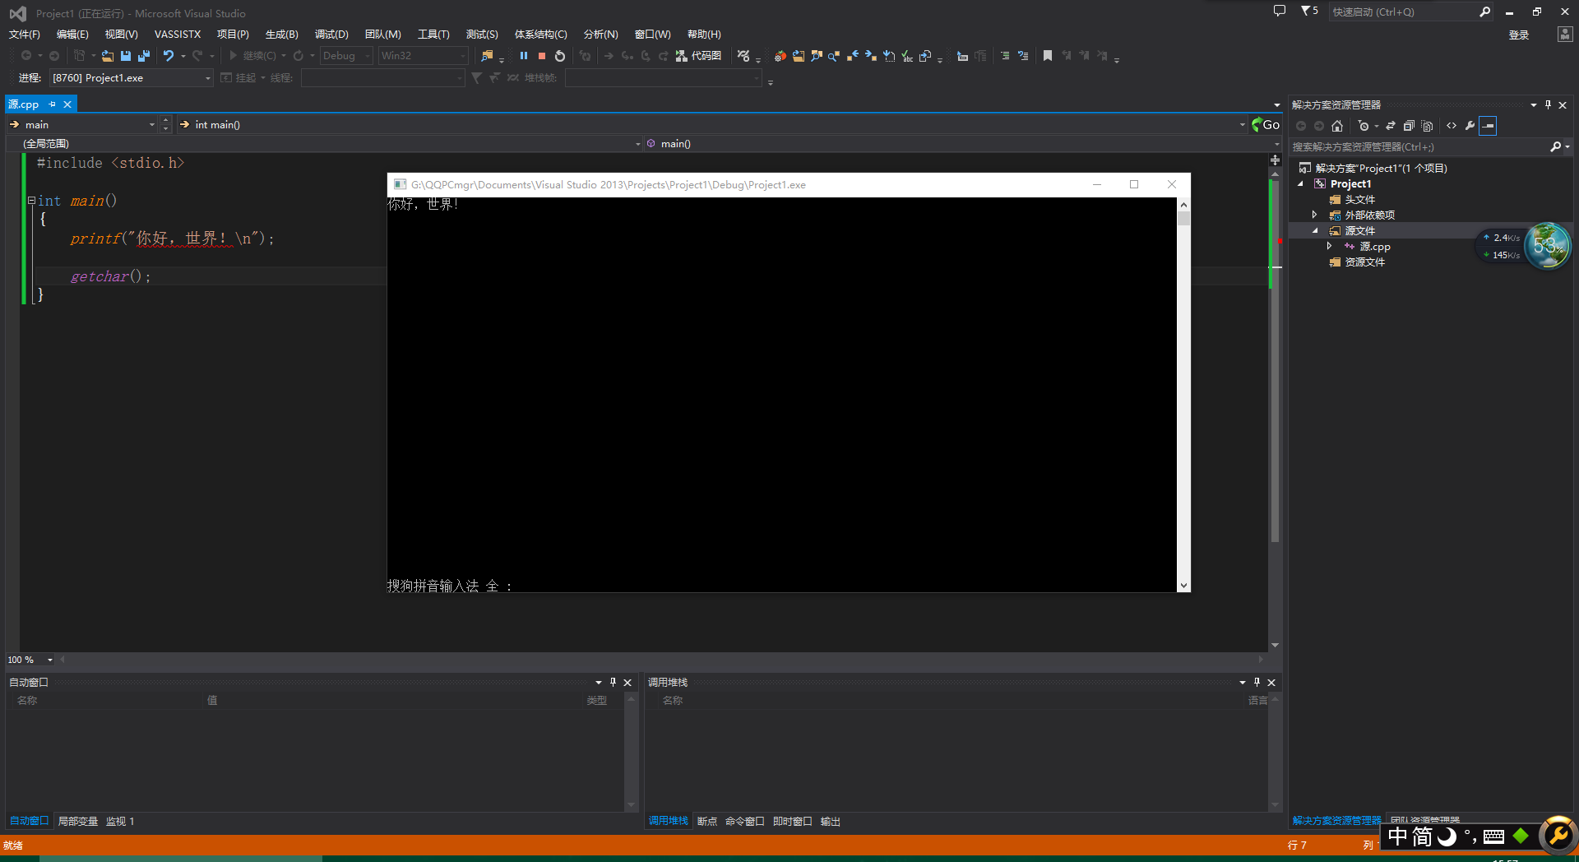The width and height of the screenshot is (1579, 862).
Task: Select the 头文件 folder
Action: [1359, 200]
